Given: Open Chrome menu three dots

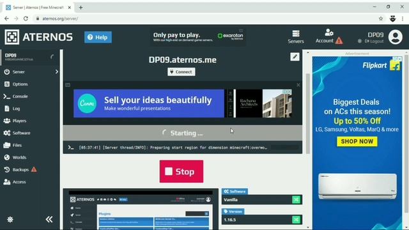Looking at the screenshot, I should point(403,19).
